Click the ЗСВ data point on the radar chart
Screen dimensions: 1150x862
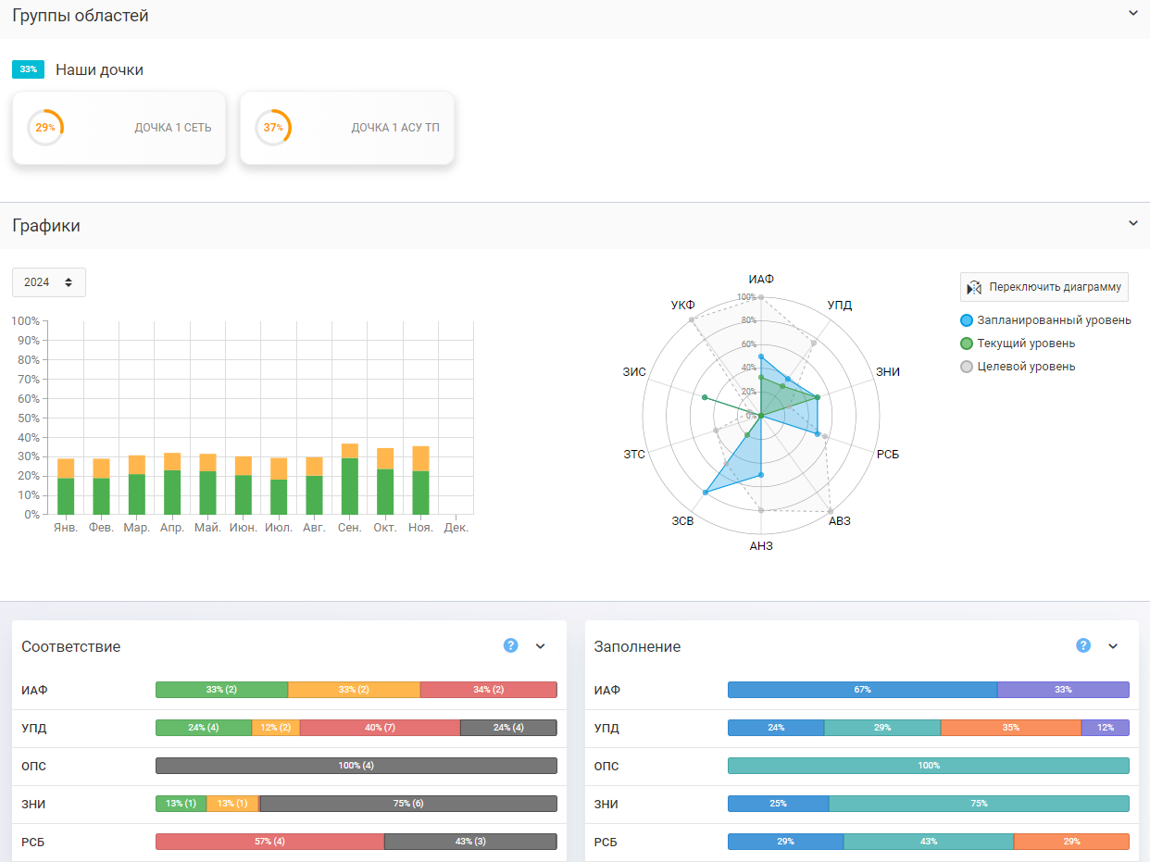point(706,493)
